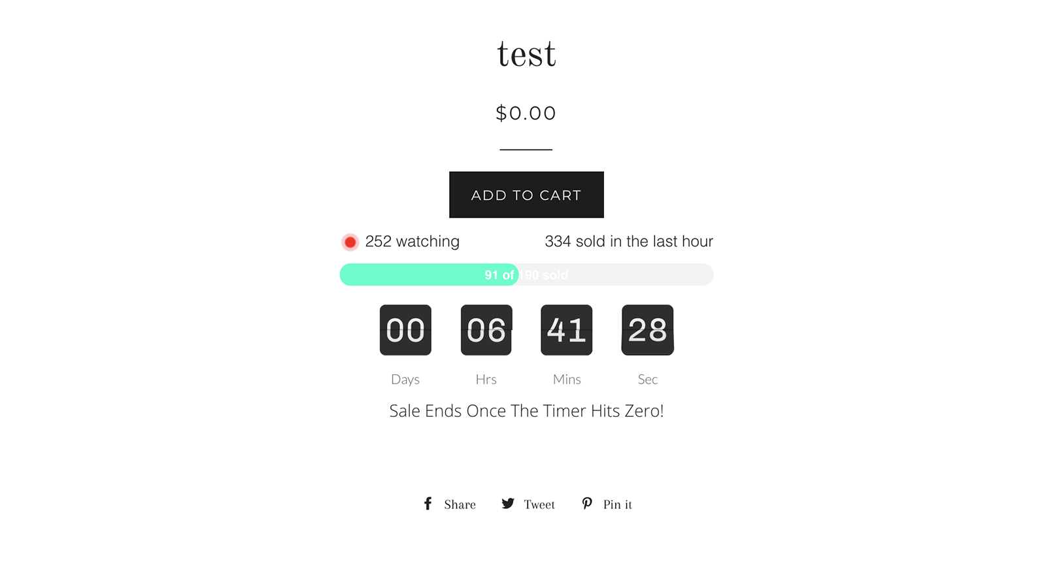Open the Pin it link
The width and height of the screenshot is (1046, 588).
(x=617, y=504)
